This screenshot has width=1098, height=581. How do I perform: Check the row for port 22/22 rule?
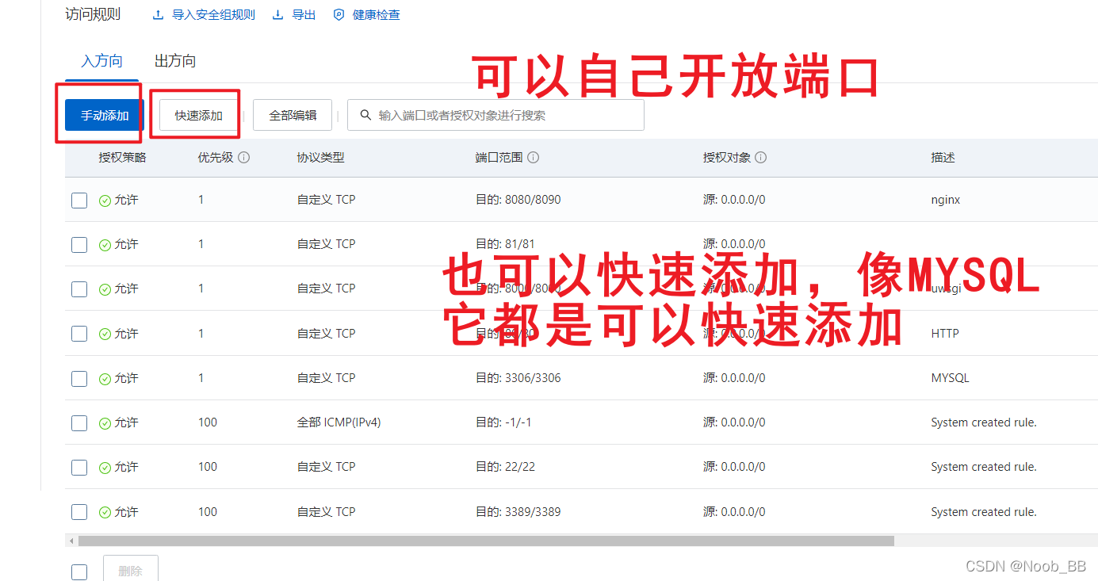coord(78,467)
